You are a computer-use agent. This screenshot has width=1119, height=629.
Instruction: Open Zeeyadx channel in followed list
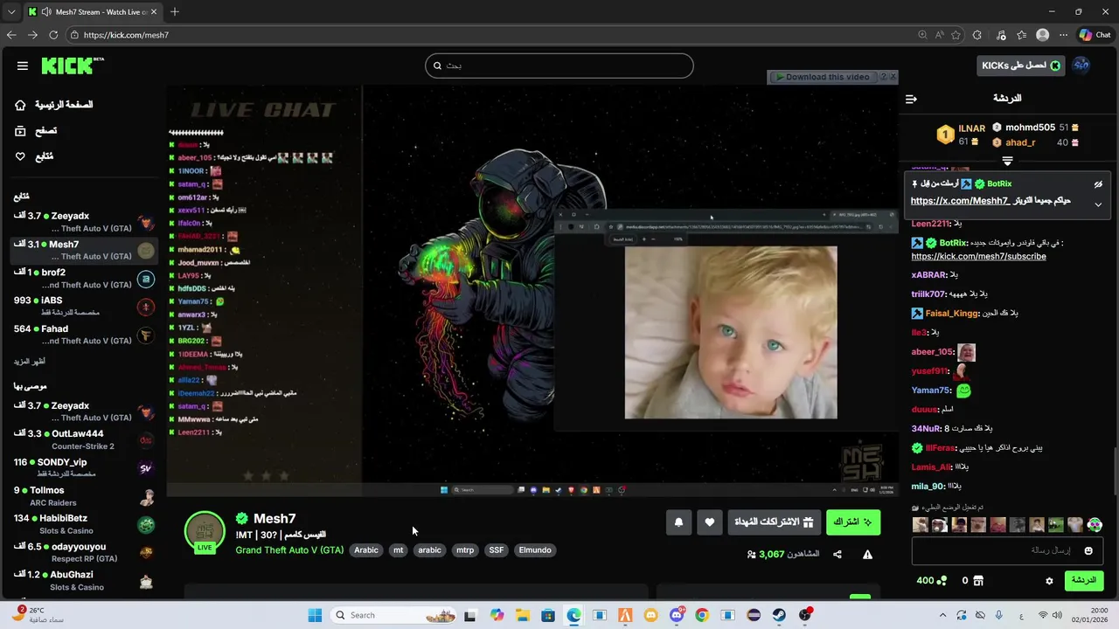84,222
